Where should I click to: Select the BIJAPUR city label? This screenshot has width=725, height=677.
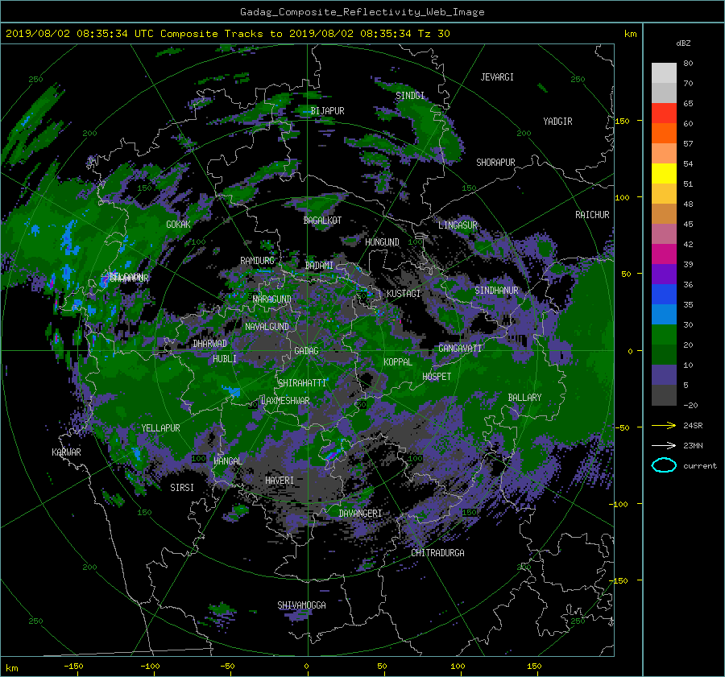click(327, 111)
